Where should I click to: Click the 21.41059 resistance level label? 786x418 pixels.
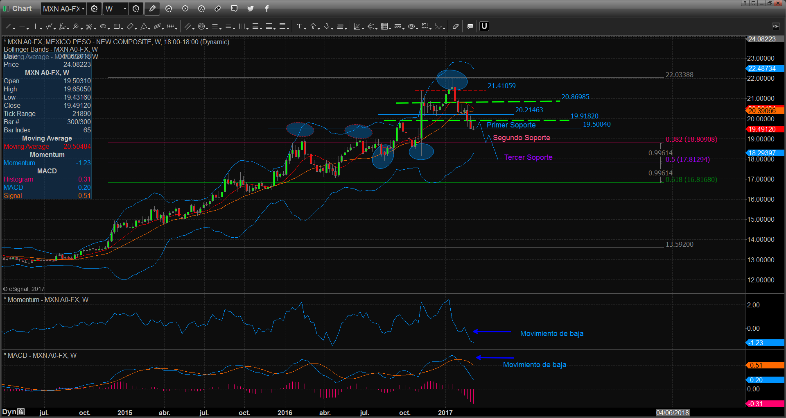pos(501,86)
